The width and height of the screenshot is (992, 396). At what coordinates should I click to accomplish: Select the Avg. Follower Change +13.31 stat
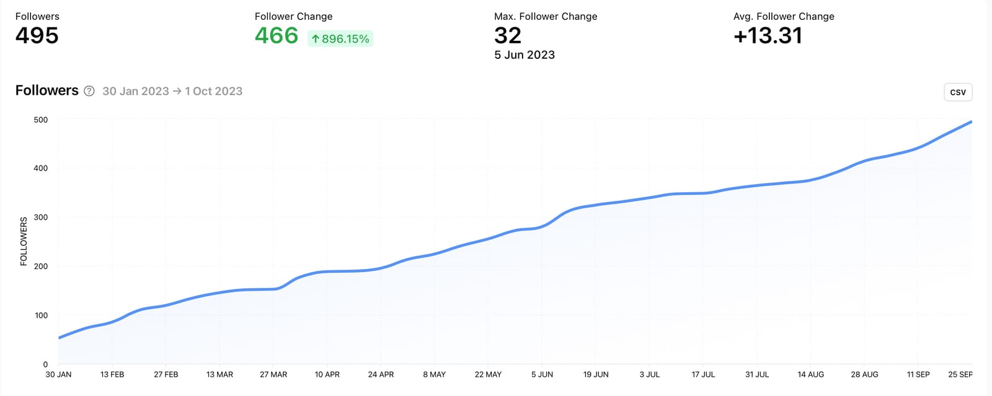click(768, 36)
